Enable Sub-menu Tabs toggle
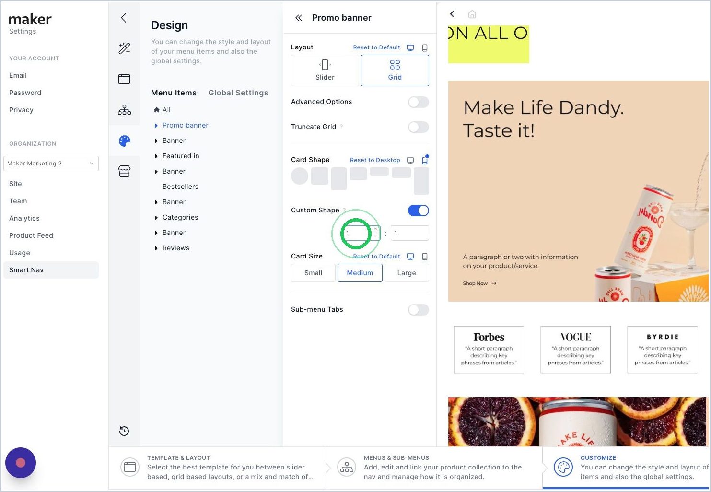Screen dimensions: 711x492 point(419,310)
